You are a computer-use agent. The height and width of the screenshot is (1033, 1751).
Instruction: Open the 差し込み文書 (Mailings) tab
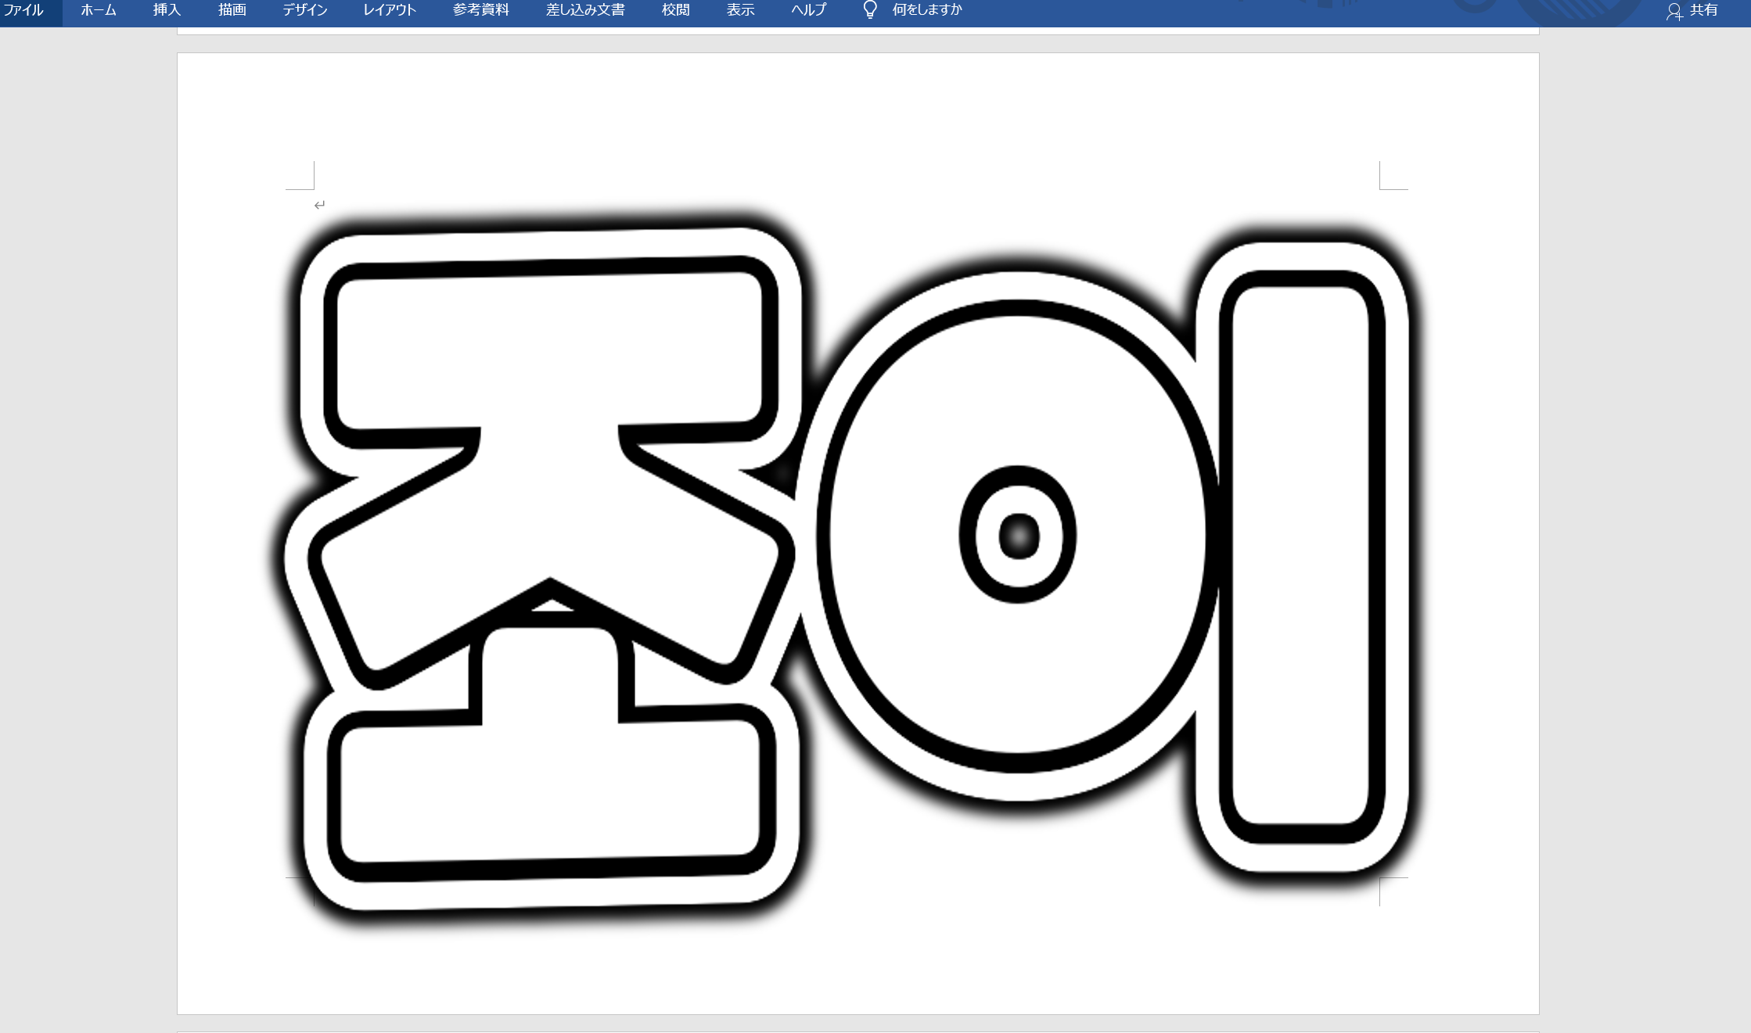click(584, 10)
